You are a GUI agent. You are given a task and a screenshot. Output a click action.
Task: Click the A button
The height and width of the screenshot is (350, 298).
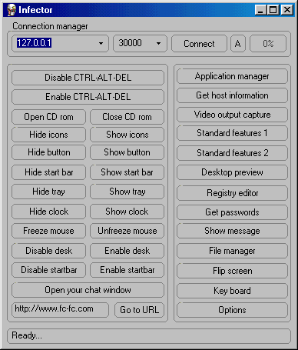(238, 44)
